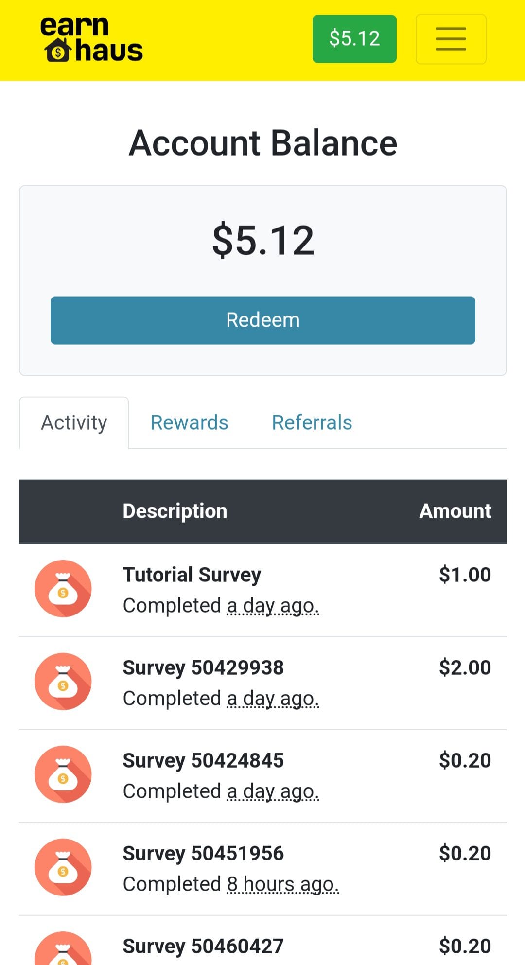The width and height of the screenshot is (525, 965).
Task: Click Survey 50429938 'a day ago' timestamp
Action: (x=273, y=699)
